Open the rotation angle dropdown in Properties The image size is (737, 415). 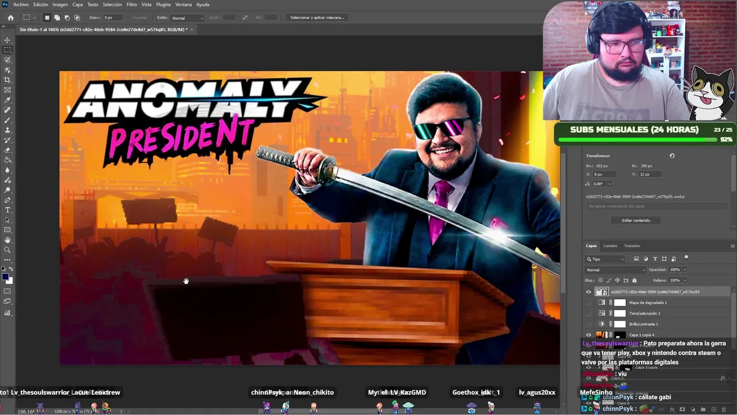[x=609, y=184]
